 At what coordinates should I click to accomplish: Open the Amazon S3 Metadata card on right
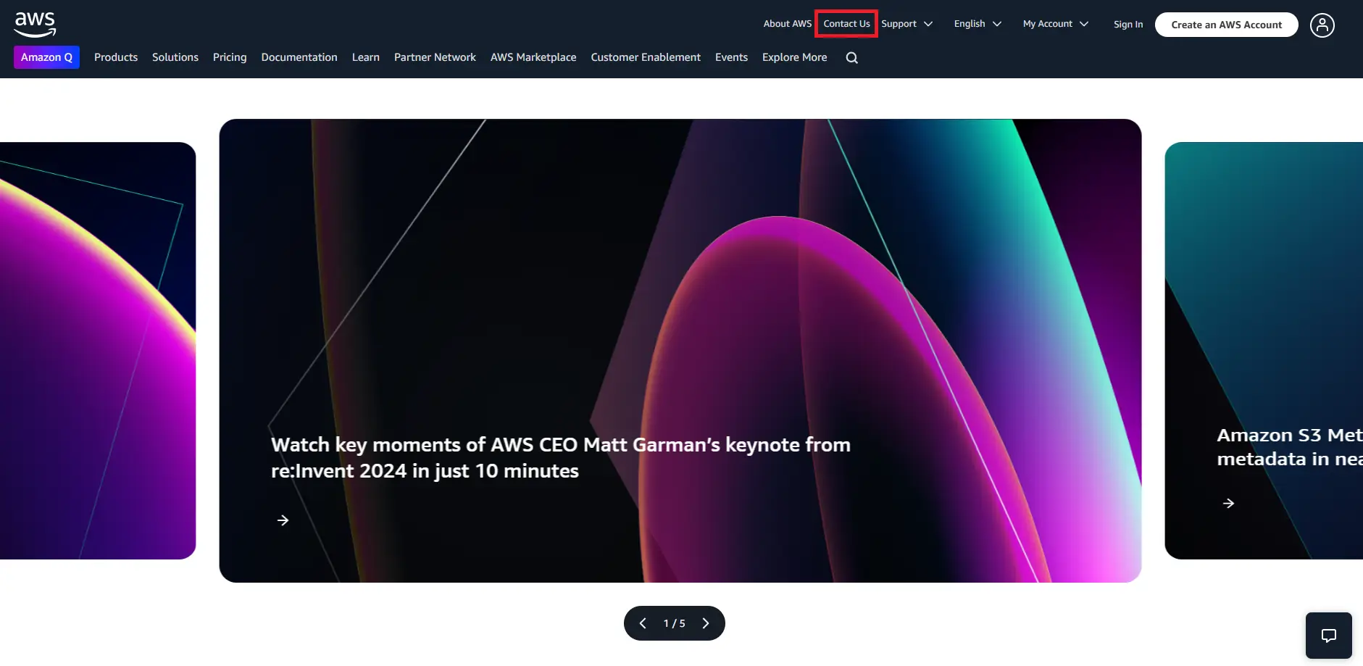pos(1264,351)
